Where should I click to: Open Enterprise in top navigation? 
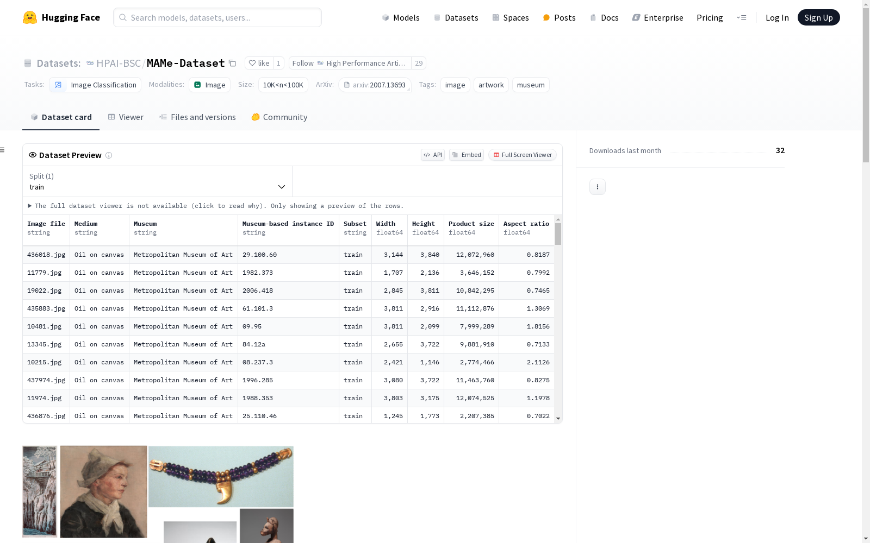click(658, 17)
